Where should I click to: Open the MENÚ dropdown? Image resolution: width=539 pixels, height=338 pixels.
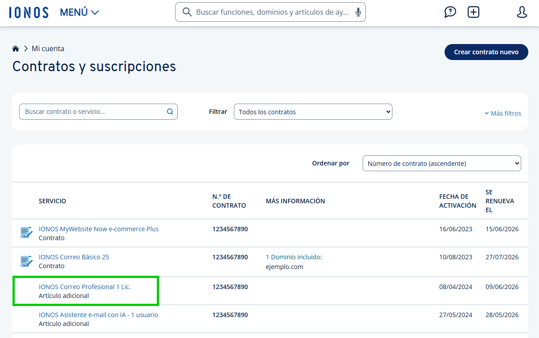(x=79, y=12)
